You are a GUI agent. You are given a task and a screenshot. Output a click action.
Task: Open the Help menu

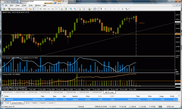coord(45,5)
